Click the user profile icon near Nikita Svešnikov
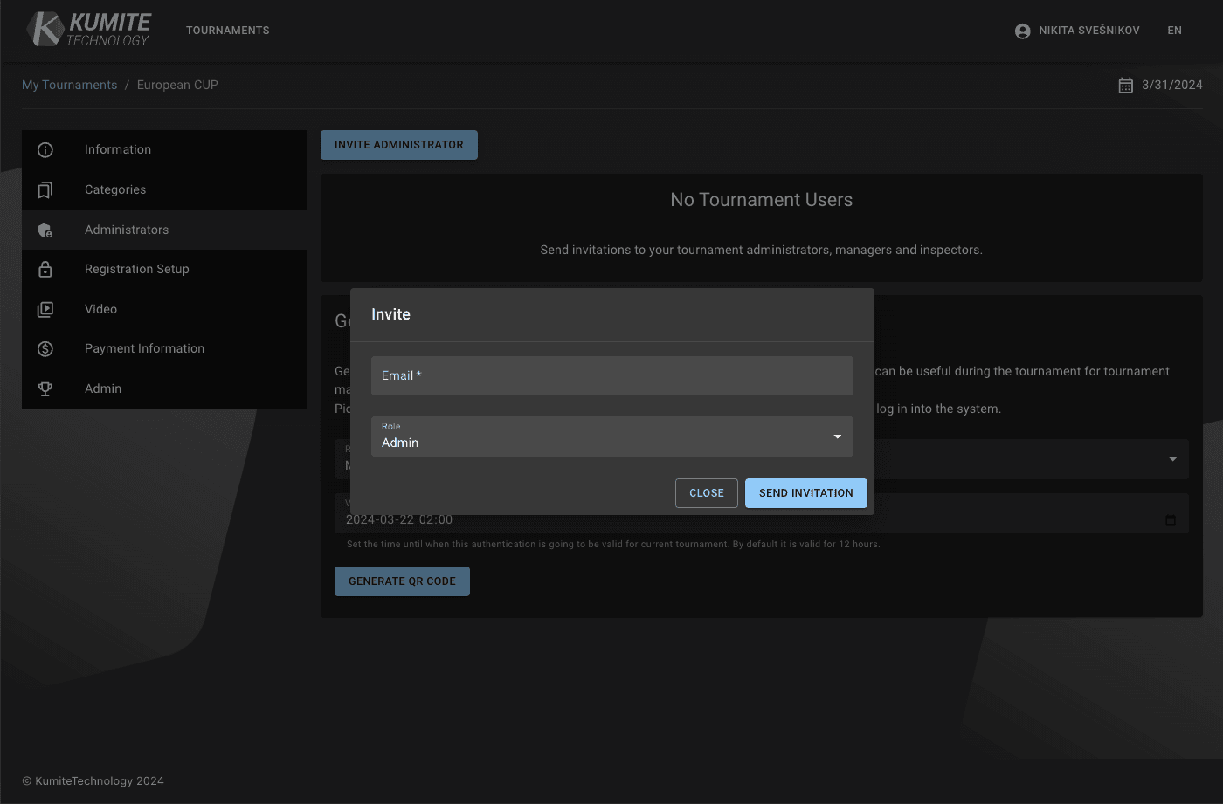The width and height of the screenshot is (1223, 804). 1021,30
